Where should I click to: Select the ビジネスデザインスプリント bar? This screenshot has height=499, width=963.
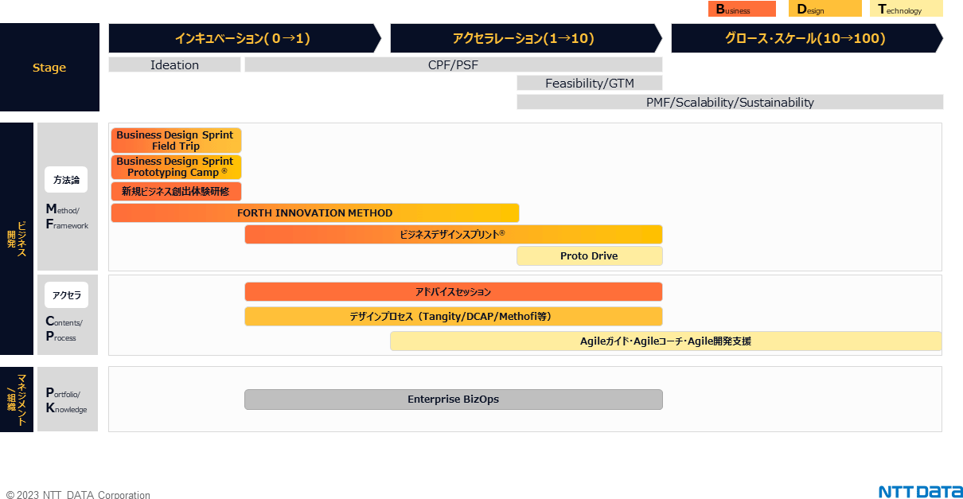tap(454, 235)
